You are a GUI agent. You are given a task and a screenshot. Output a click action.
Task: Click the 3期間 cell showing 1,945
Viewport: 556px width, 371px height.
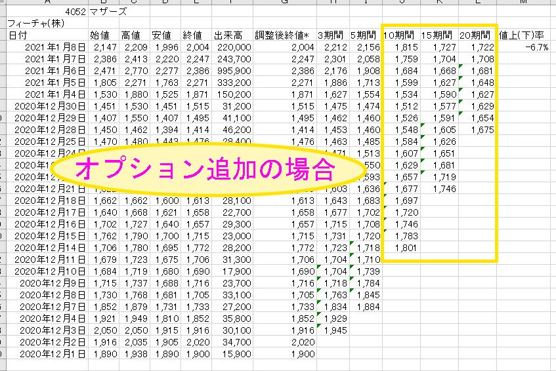[333, 330]
